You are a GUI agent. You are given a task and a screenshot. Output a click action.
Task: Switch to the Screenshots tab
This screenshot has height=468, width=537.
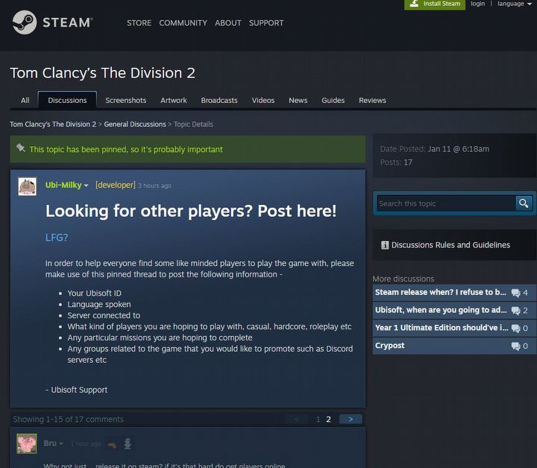pyautogui.click(x=125, y=101)
